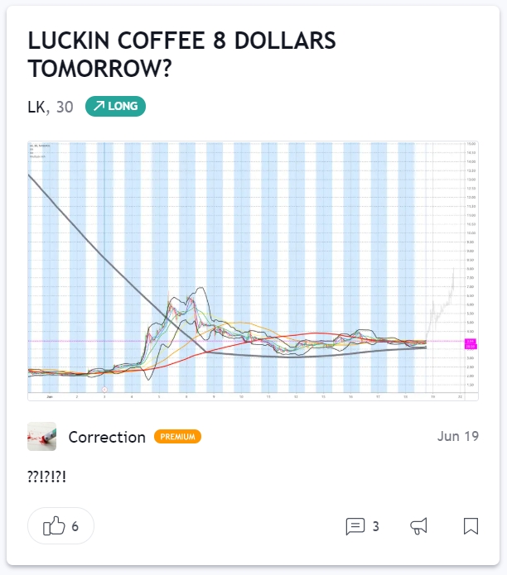This screenshot has height=575, width=507.
Task: Click the 30 interval label
Action: [65, 106]
